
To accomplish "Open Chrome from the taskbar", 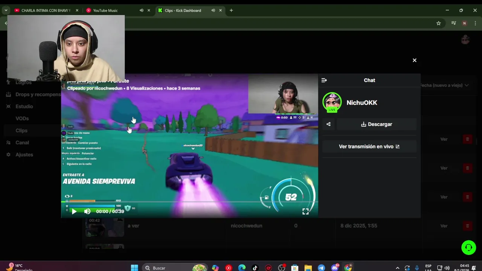I will pyautogui.click(x=348, y=268).
